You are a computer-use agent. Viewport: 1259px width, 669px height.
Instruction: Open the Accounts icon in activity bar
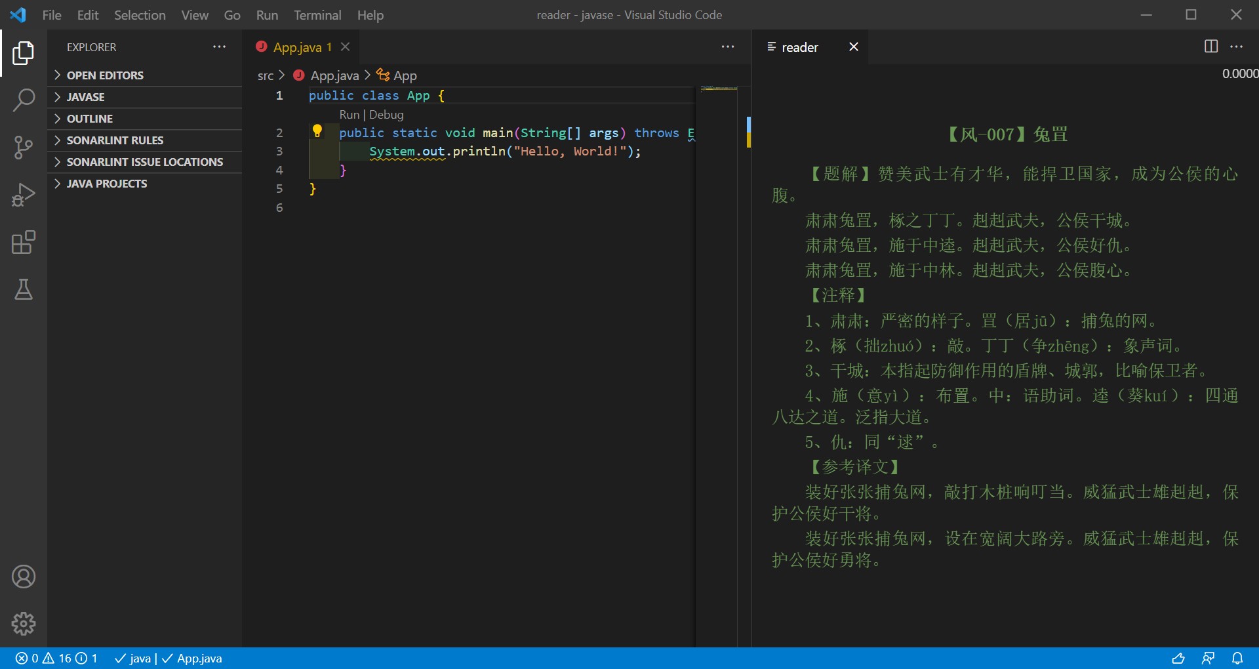(x=24, y=577)
